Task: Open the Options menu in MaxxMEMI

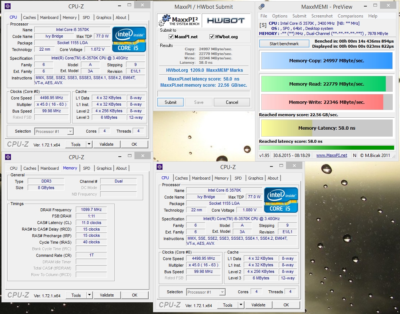Action: coord(279,16)
